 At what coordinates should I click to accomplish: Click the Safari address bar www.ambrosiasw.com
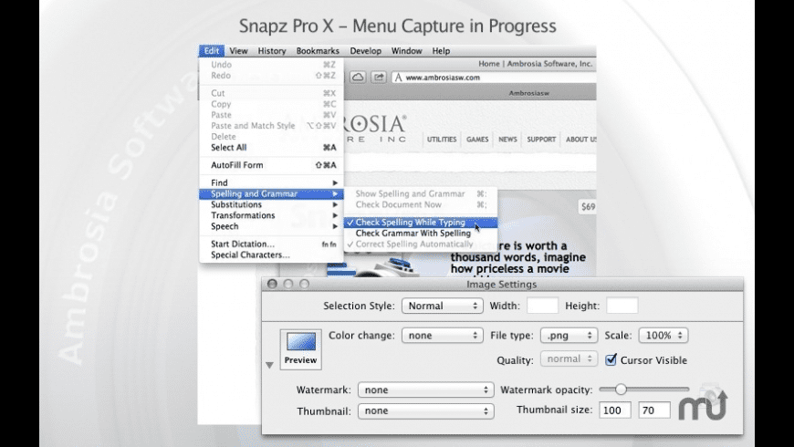(494, 78)
